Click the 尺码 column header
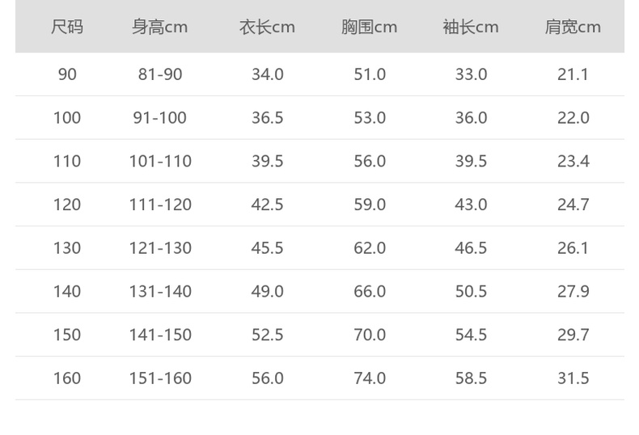This screenshot has width=639, height=435. 67,27
